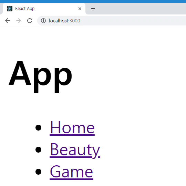Reload the localhost page
The height and width of the screenshot is (186, 186).
tap(30, 21)
